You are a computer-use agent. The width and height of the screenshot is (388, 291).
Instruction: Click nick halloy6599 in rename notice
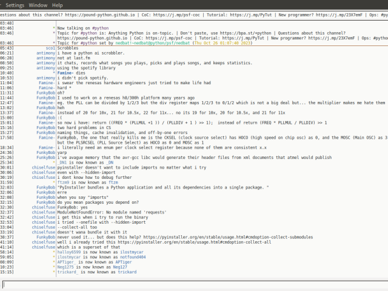tap(69, 252)
